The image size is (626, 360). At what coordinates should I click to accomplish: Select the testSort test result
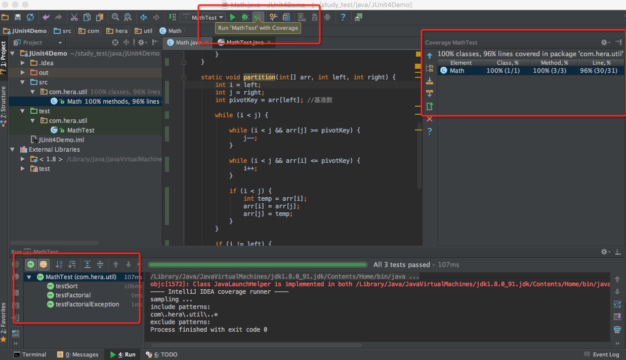(66, 286)
